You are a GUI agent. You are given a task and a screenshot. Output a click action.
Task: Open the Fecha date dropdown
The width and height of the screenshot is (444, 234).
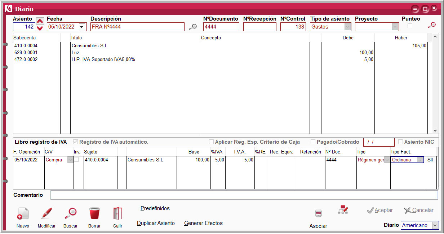click(83, 27)
